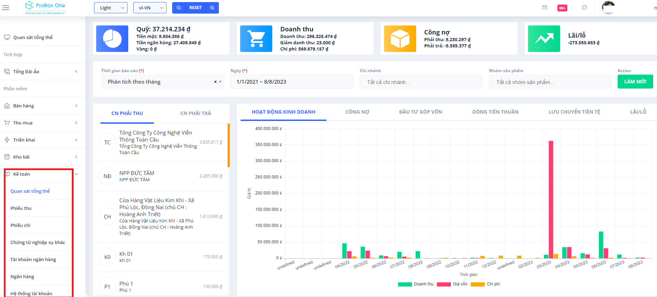657x297 pixels.
Task: Click the Doanh thu shopping cart icon
Action: tap(256, 39)
